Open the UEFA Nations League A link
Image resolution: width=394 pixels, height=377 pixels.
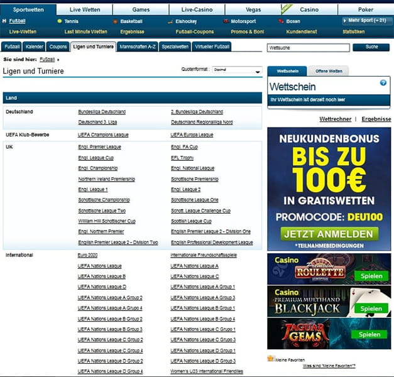click(x=195, y=266)
